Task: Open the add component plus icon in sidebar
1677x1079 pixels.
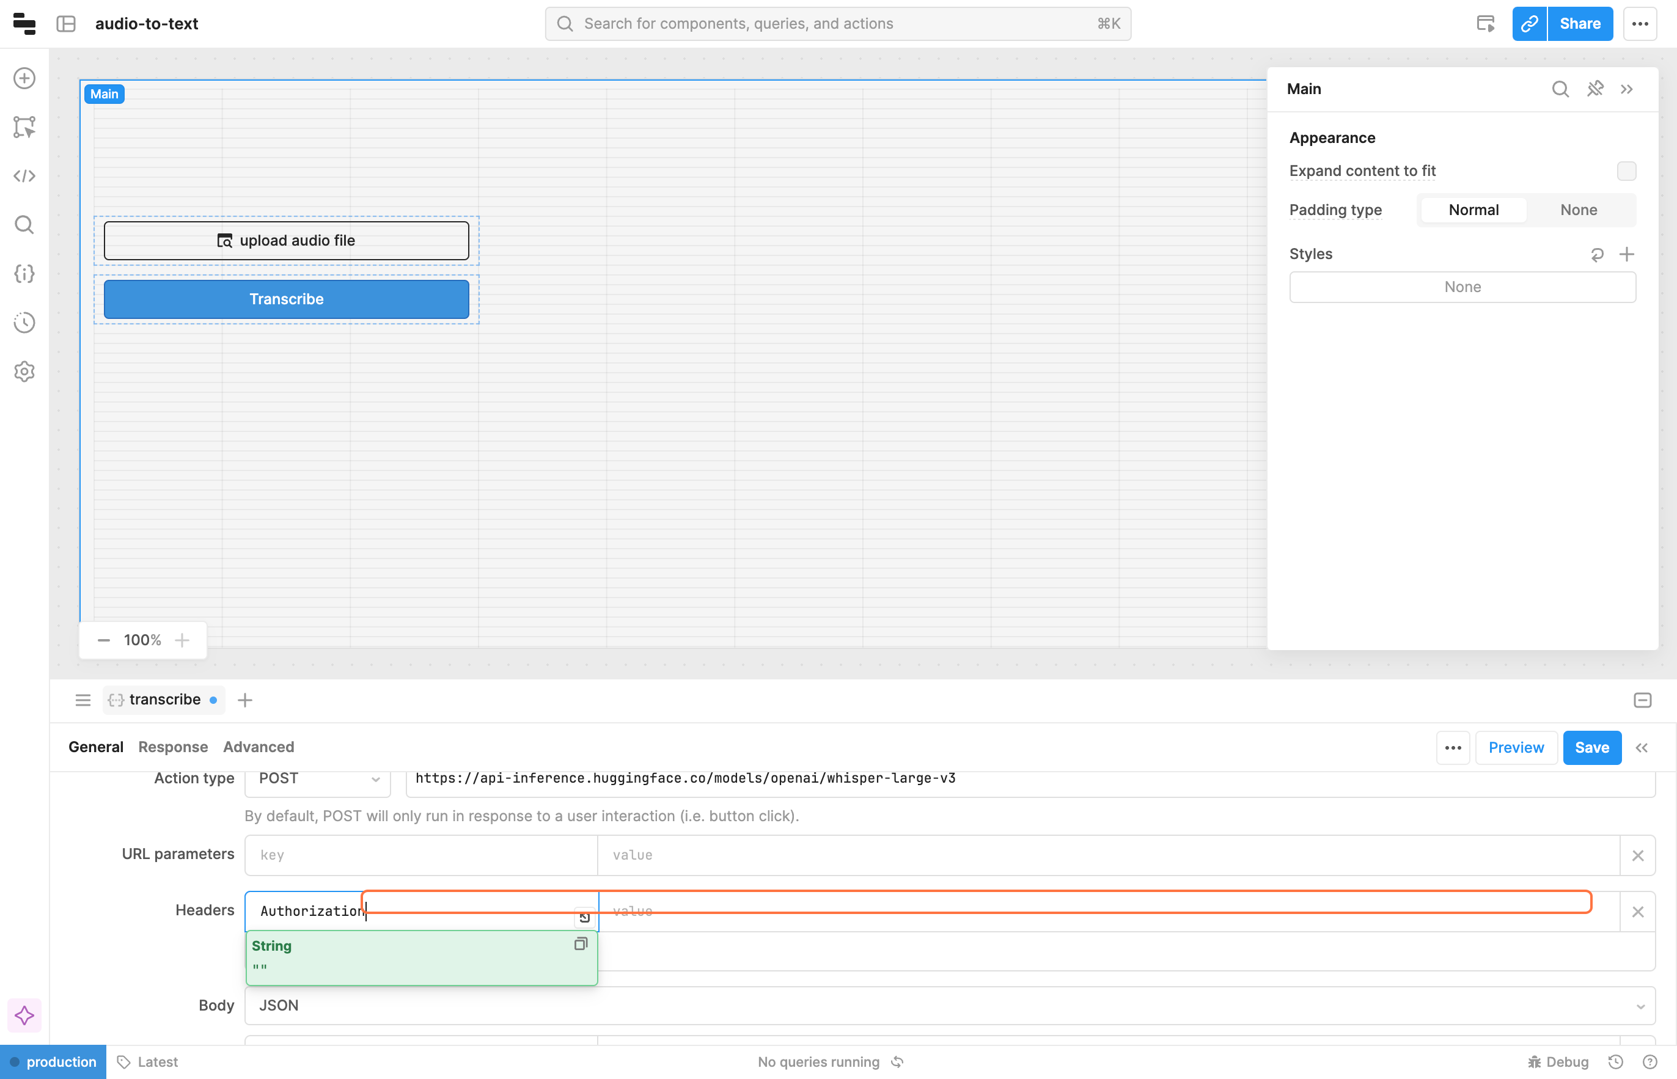Action: click(x=24, y=78)
